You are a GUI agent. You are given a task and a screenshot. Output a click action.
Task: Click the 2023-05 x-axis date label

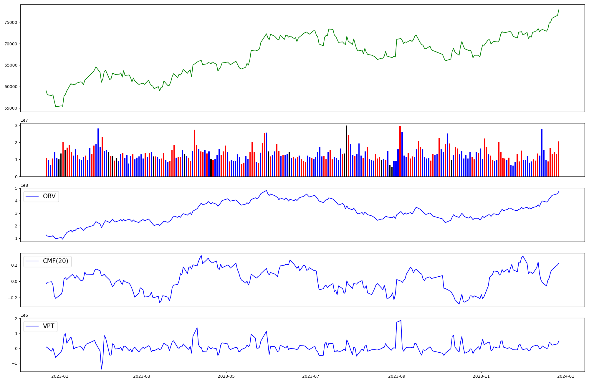[226, 376]
